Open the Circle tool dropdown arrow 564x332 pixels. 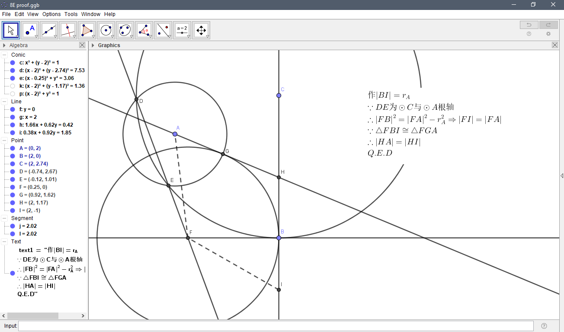click(112, 36)
